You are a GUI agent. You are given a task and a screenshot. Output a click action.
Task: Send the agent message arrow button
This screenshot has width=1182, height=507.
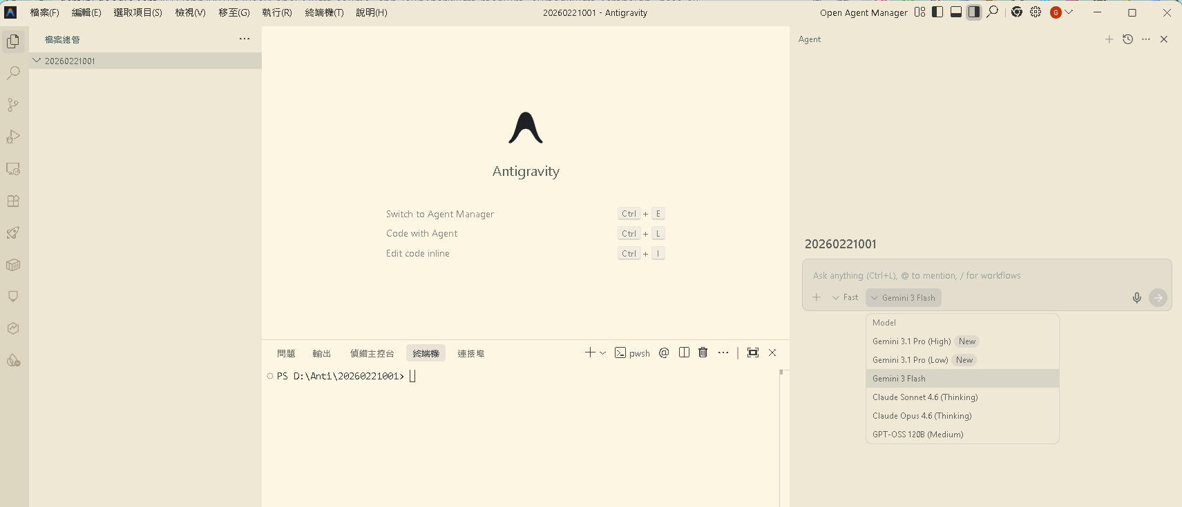tap(1158, 297)
